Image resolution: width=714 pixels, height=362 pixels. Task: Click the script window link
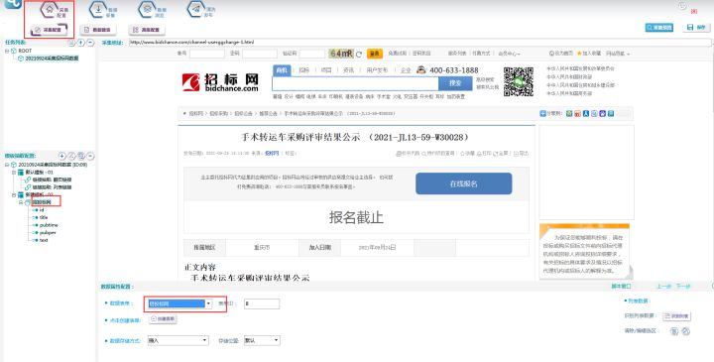(x=621, y=287)
